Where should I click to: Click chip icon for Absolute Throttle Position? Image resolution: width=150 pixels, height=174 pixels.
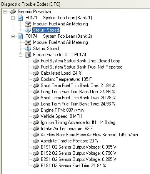coord(36,141)
